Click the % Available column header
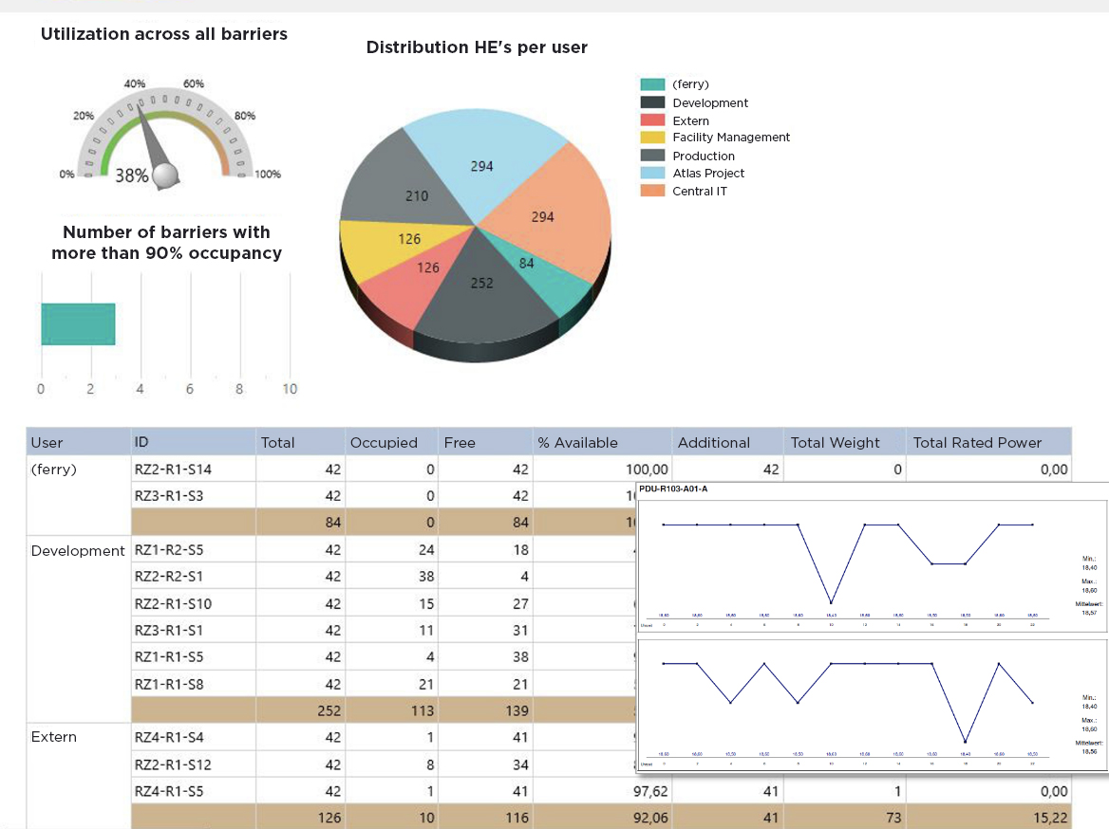This screenshot has height=829, width=1109. tap(577, 442)
